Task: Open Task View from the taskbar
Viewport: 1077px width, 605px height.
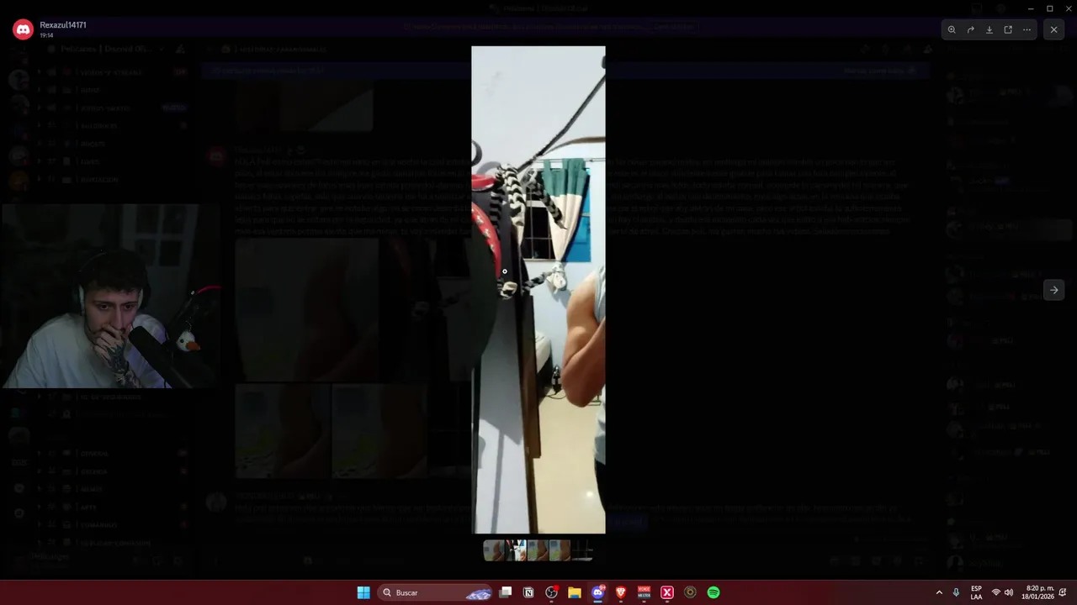Action: (x=506, y=592)
